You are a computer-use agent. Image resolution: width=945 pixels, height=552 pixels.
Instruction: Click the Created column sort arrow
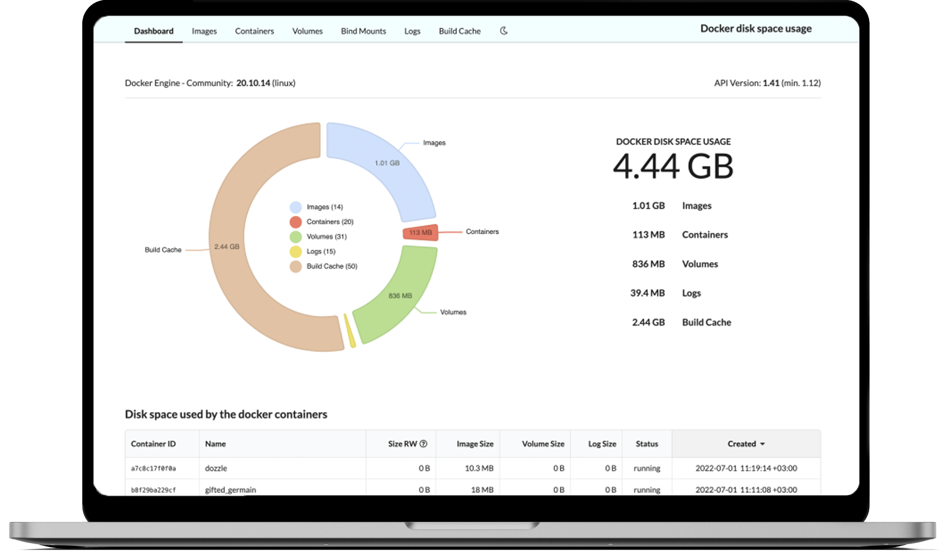[762, 444]
